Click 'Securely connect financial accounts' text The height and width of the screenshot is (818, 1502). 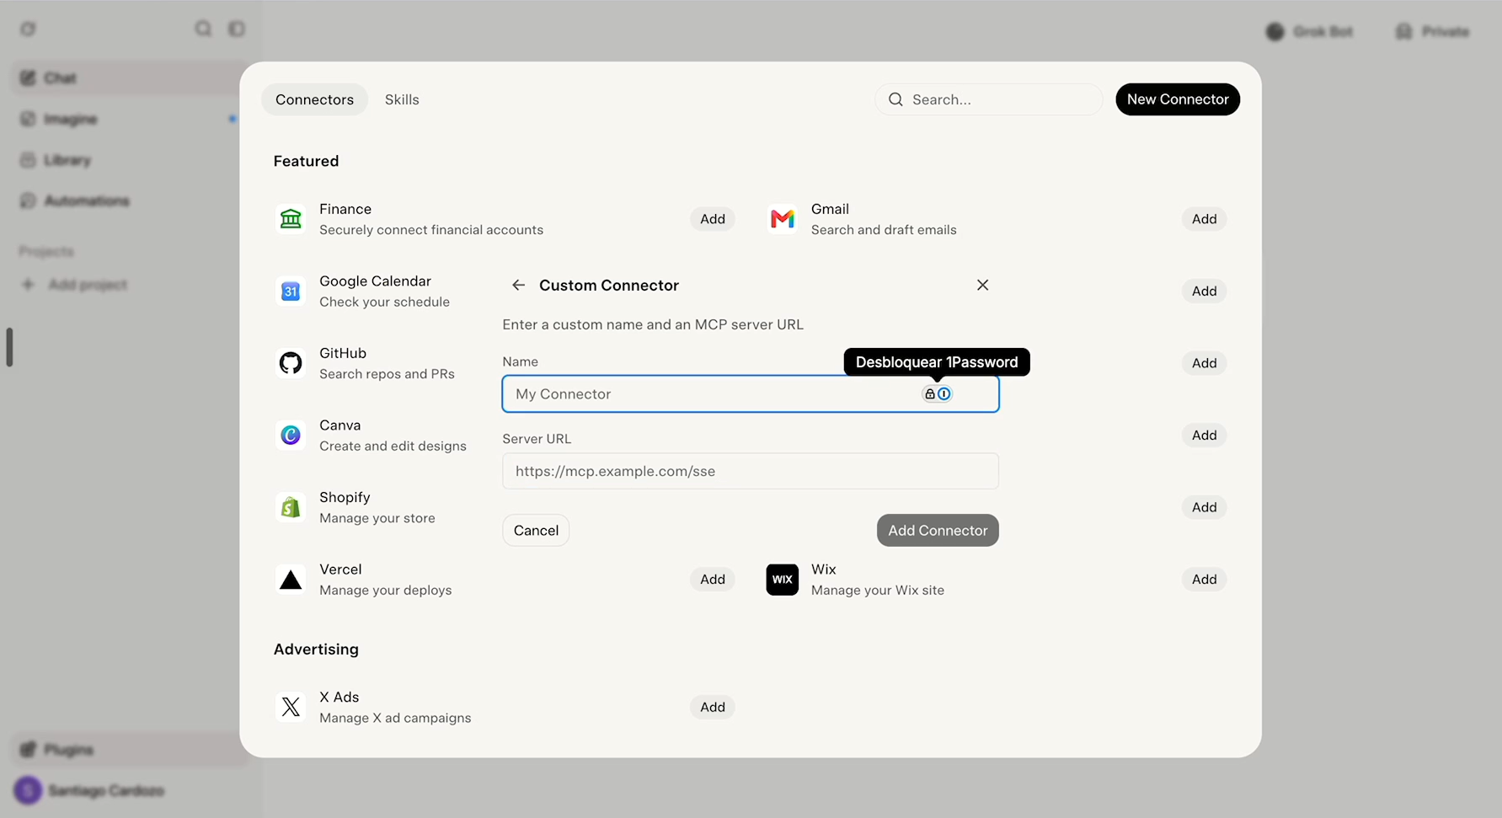pos(431,230)
